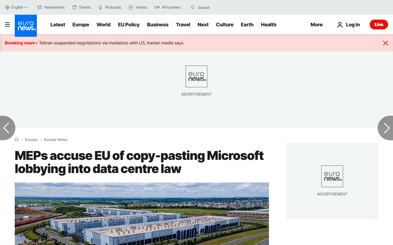393x245 pixels.
Task: Open the Tehran breaking news headline
Action: [x=111, y=43]
